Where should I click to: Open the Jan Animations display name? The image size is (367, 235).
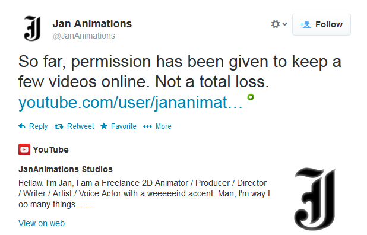point(92,24)
